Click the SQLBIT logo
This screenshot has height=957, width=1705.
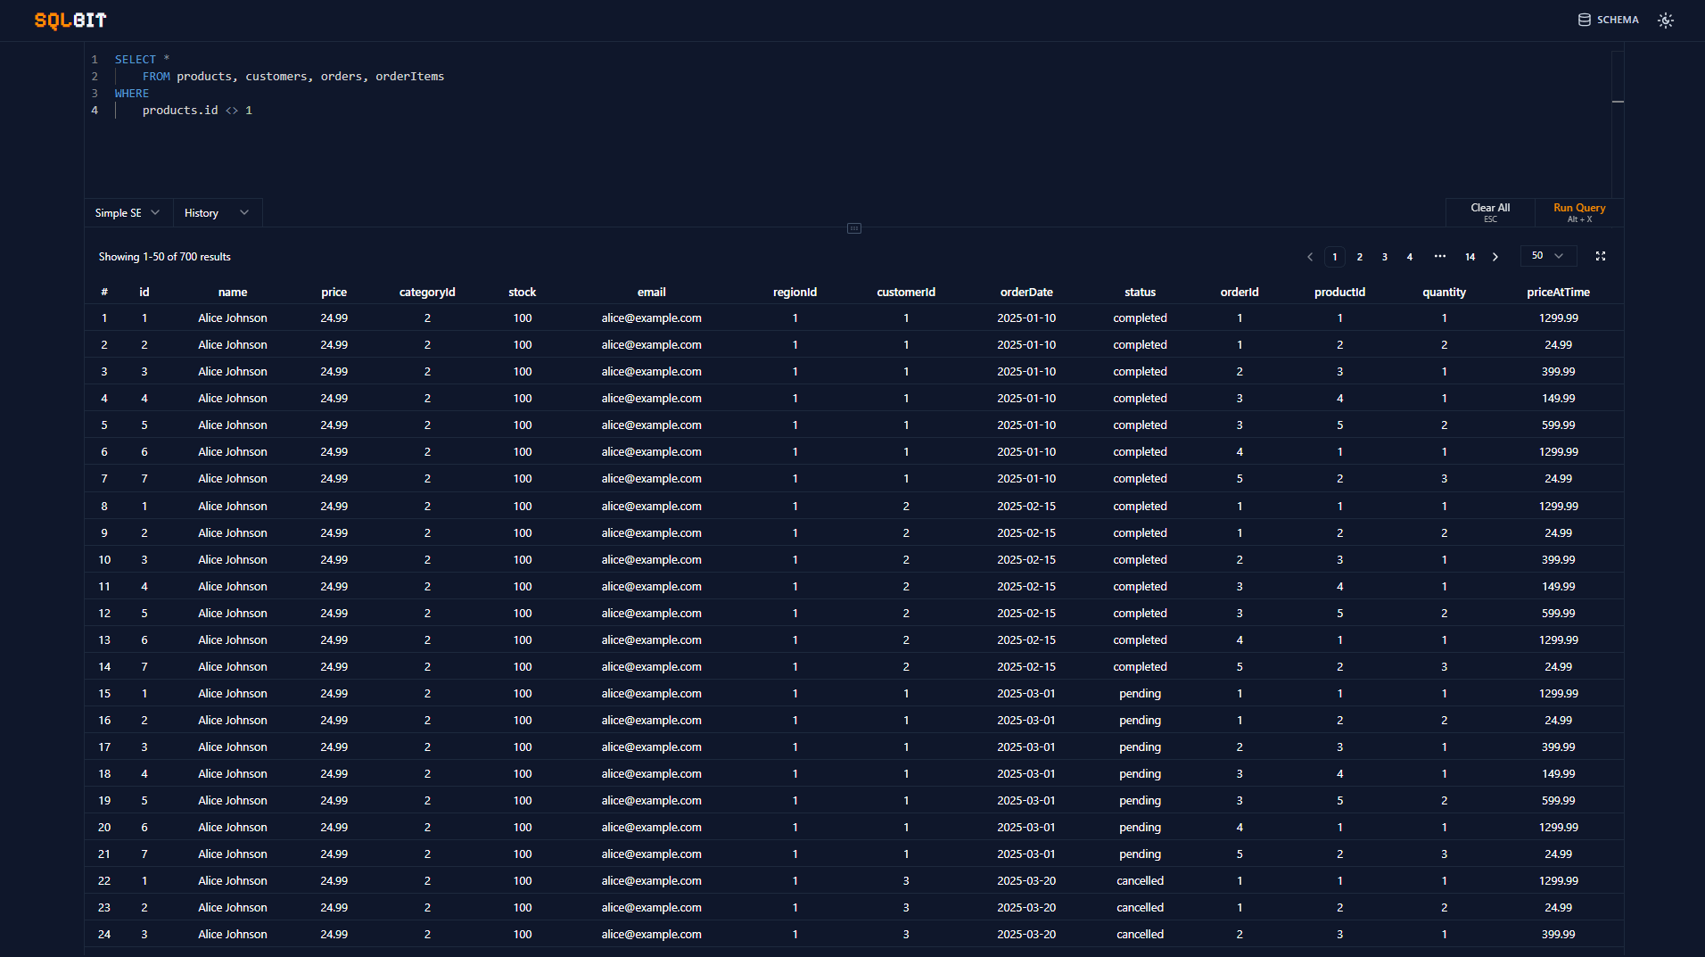click(70, 20)
